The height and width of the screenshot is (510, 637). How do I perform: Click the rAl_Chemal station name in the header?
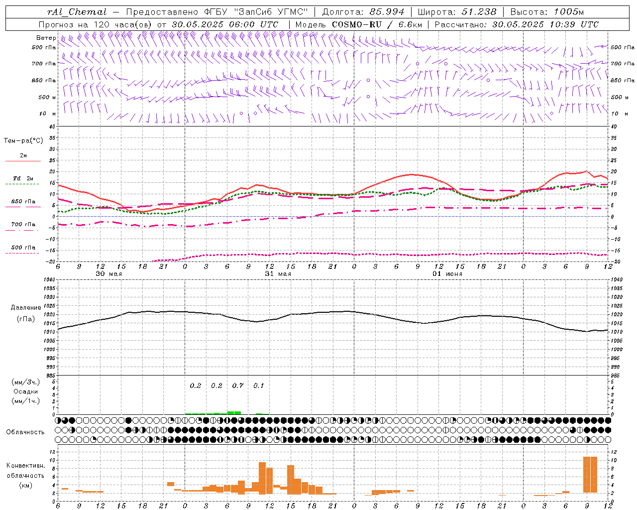pos(77,12)
